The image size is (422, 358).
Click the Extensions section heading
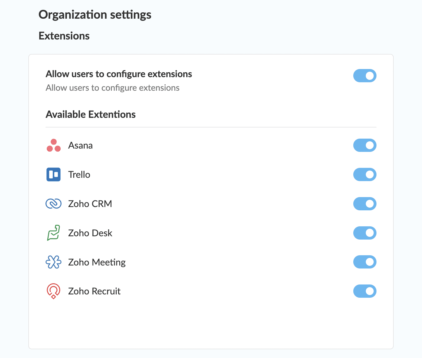coord(64,36)
